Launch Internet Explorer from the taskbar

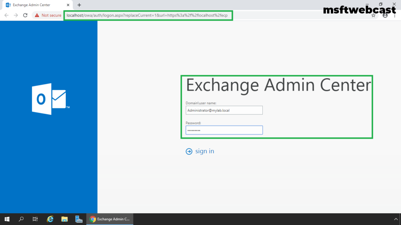[50, 219]
